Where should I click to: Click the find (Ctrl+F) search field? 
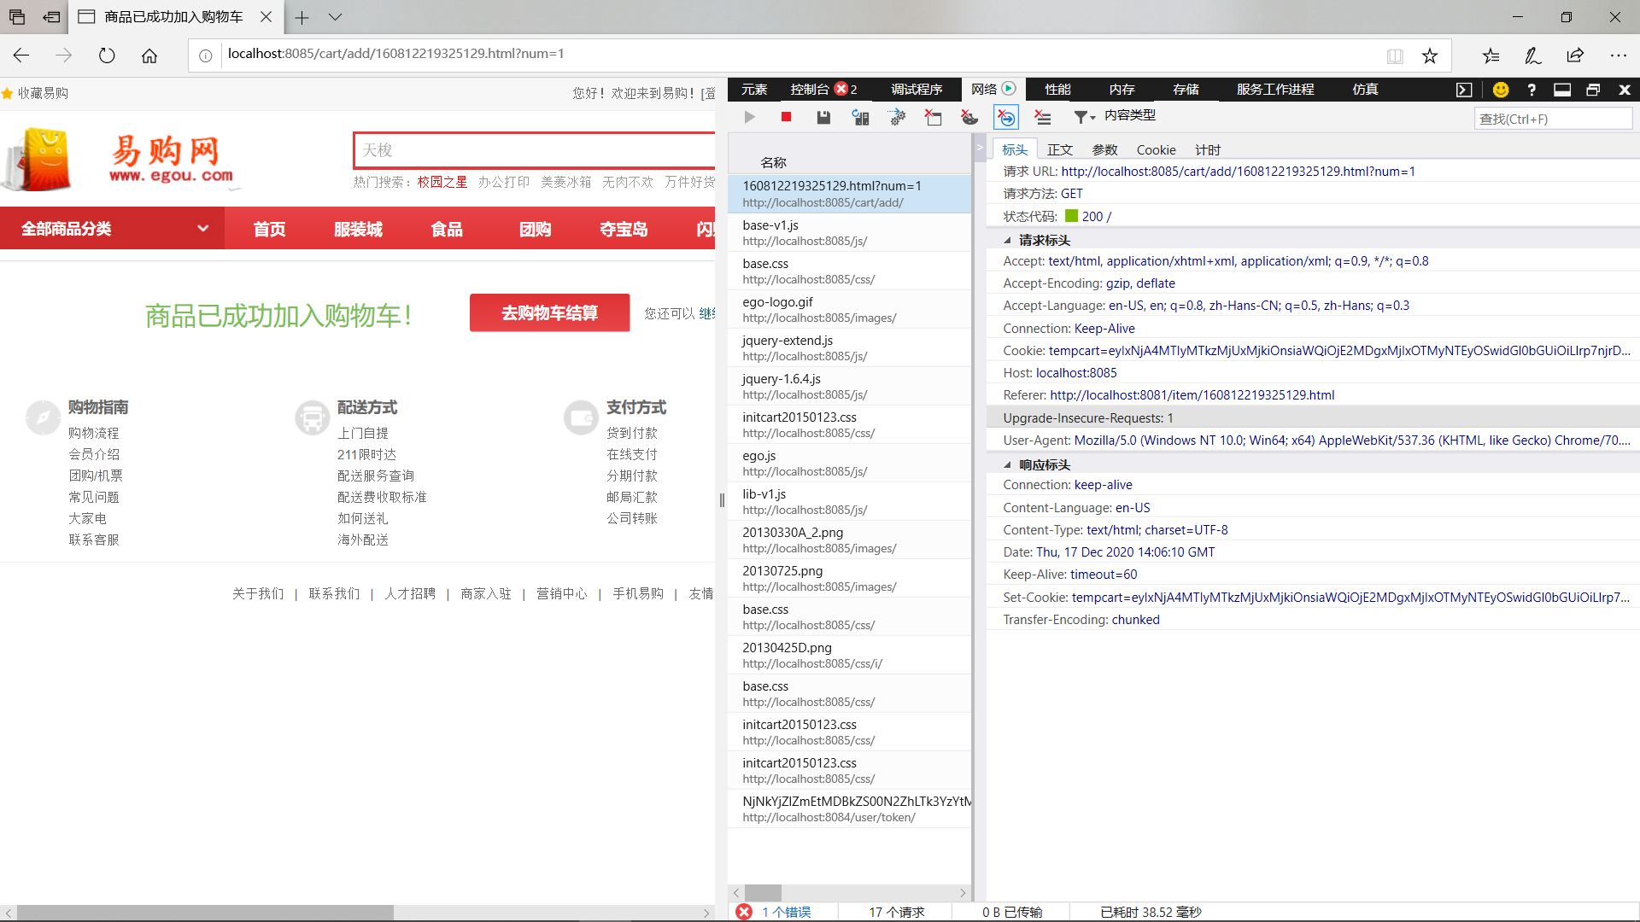1553,119
